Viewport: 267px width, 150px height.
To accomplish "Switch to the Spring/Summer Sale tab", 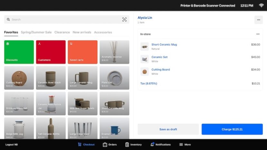I will (x=36, y=32).
